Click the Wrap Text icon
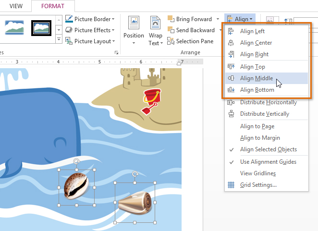The height and width of the screenshot is (231, 318). [155, 23]
